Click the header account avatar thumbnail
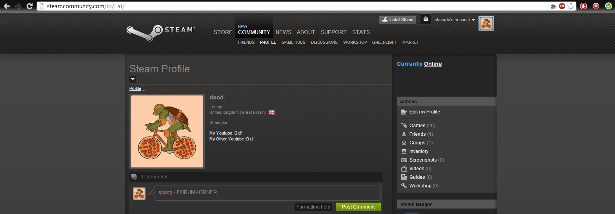Screen dimensions: 615x214 486,23
